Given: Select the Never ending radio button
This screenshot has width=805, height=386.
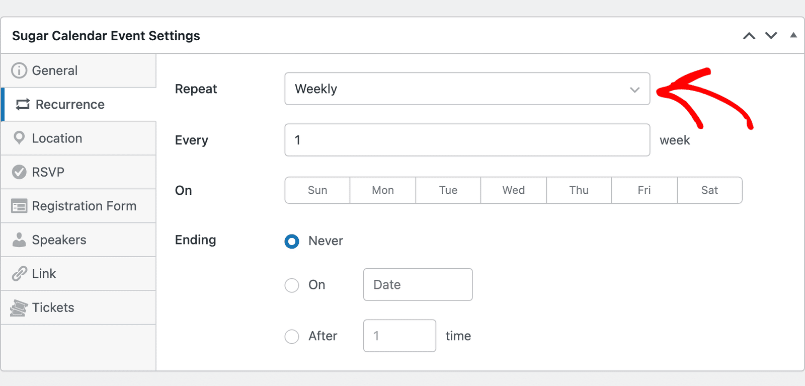Looking at the screenshot, I should pos(292,242).
